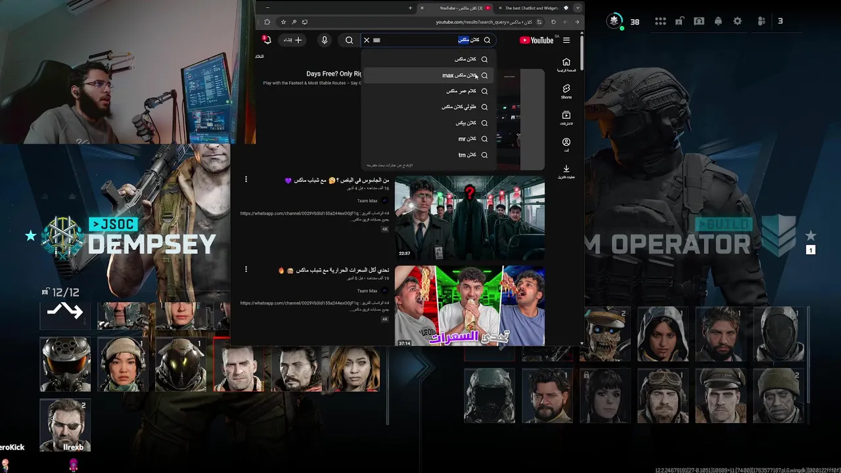Image resolution: width=841 pixels, height=473 pixels.
Task: Open the game's headset voice chat icon
Action: click(699, 21)
